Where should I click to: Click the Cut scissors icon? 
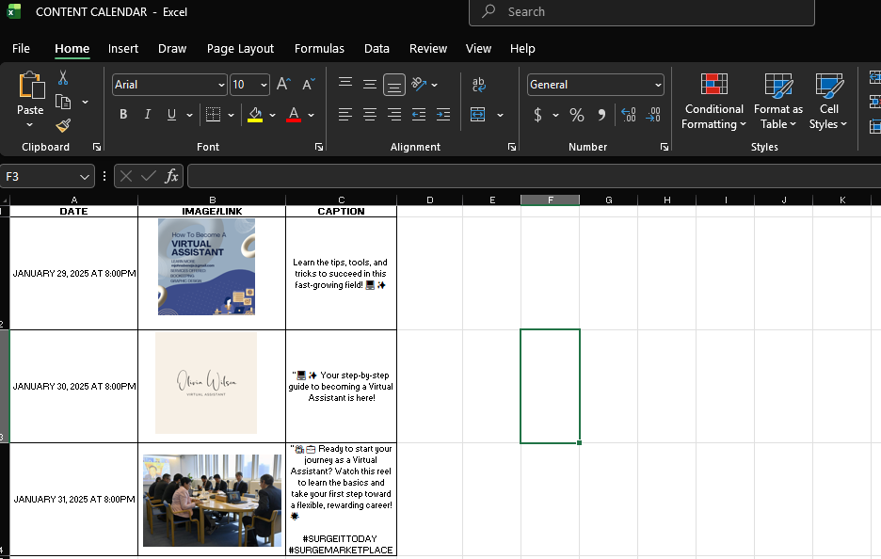coord(63,78)
